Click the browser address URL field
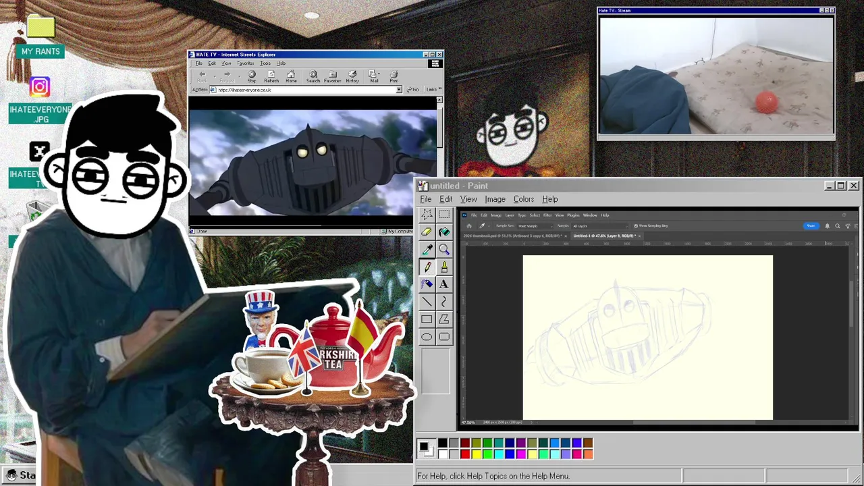This screenshot has width=864, height=486. 306,90
